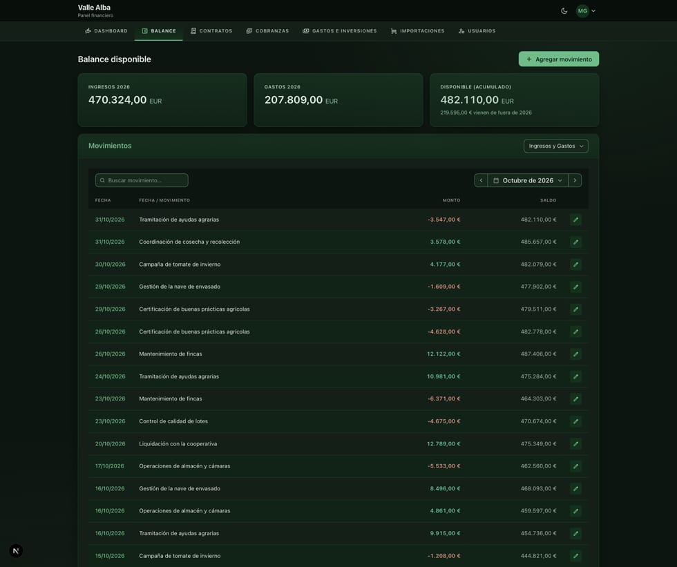Click the Valle Alba title
Viewport: 677px width, 567px height.
click(x=94, y=8)
